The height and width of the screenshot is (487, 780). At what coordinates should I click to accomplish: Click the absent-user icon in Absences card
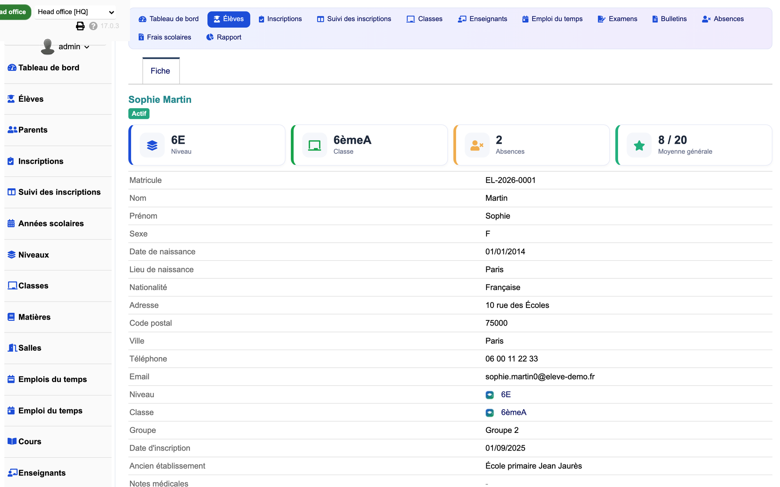click(x=477, y=145)
